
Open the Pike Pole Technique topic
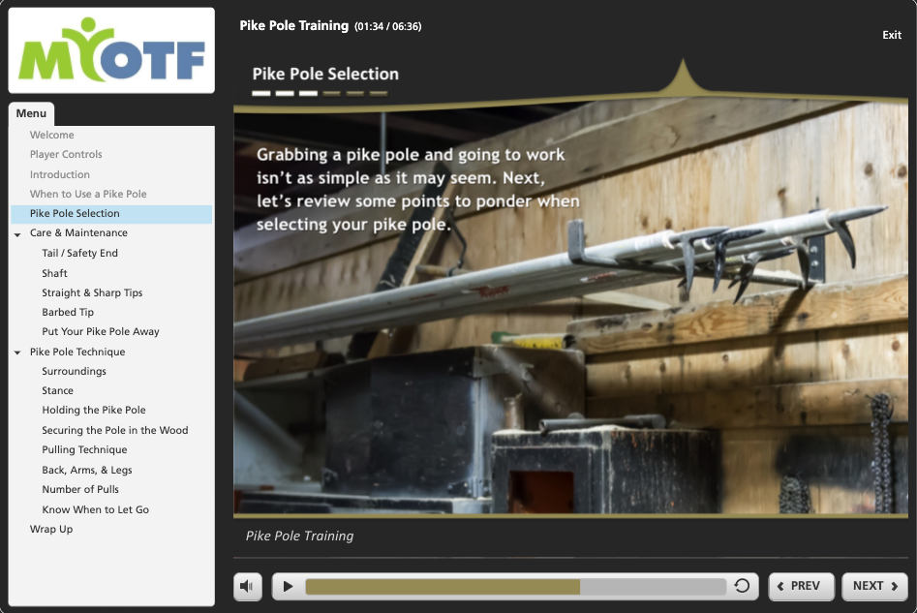[77, 352]
